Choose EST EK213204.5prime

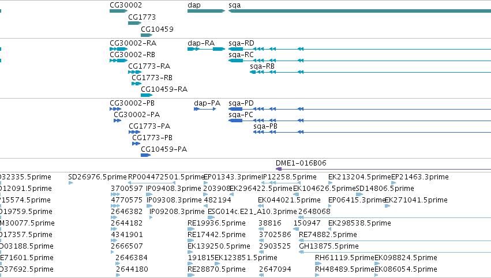tap(359, 177)
